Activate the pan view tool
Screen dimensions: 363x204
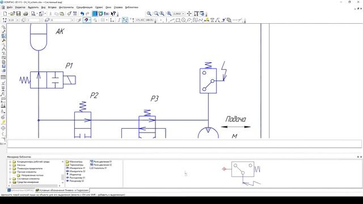click(x=189, y=14)
